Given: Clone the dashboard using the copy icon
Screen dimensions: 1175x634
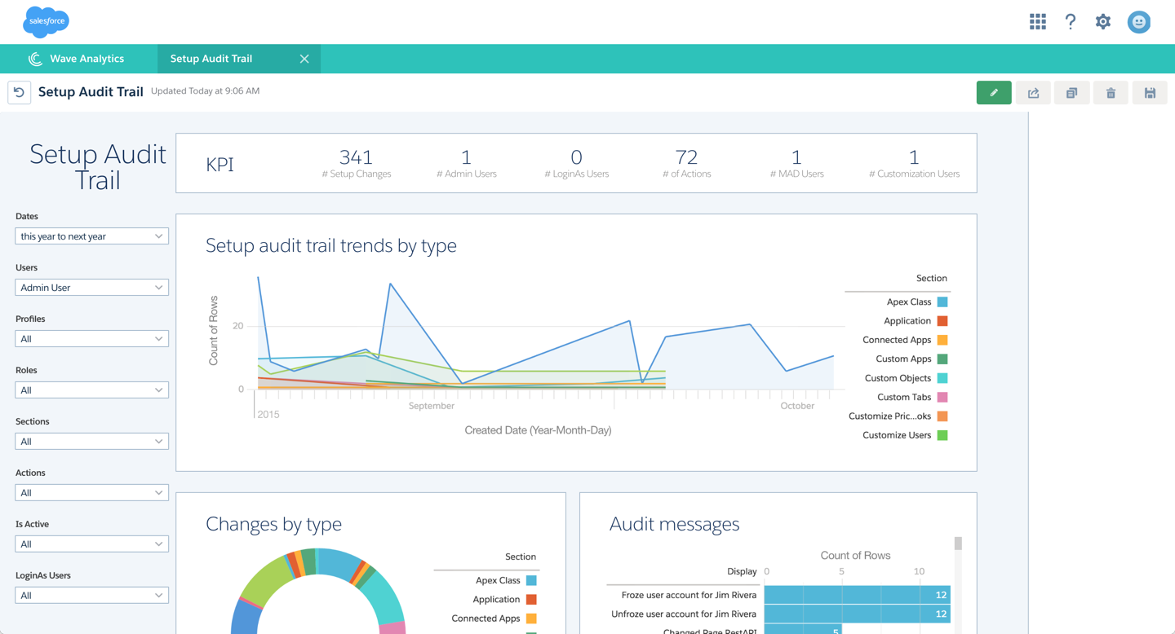Looking at the screenshot, I should (x=1071, y=92).
